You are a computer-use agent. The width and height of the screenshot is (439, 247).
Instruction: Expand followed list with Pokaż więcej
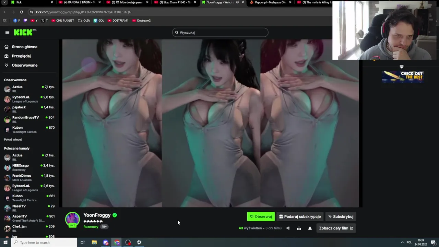(13, 140)
